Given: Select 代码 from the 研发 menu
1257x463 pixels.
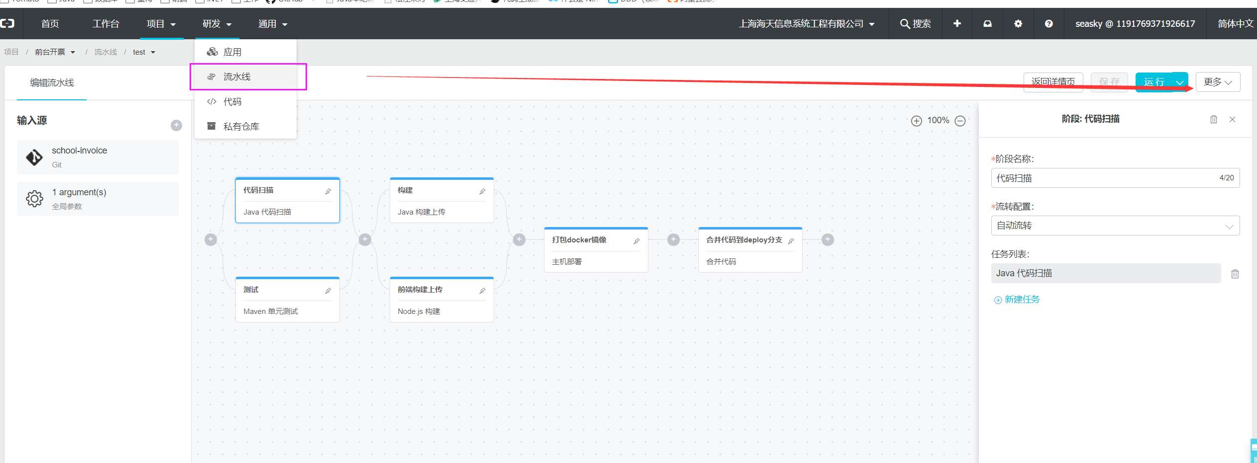Looking at the screenshot, I should pyautogui.click(x=246, y=102).
